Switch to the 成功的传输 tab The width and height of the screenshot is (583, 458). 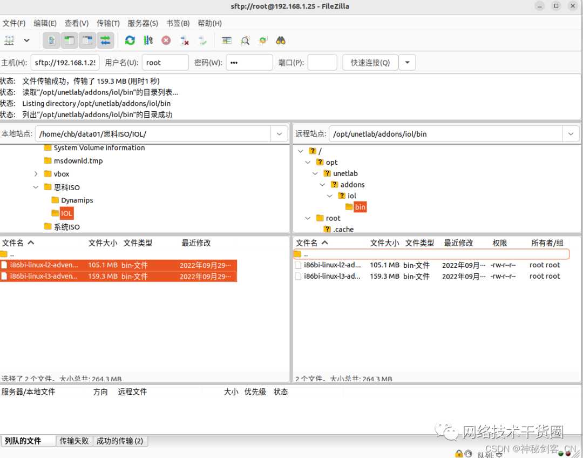click(121, 441)
